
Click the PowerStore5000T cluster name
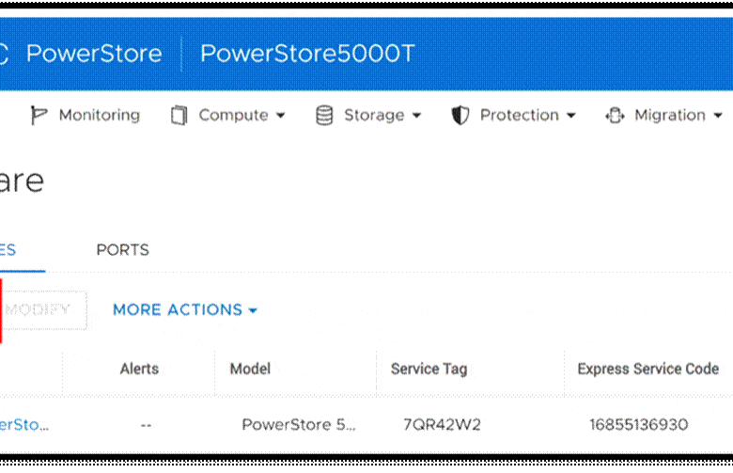pos(307,54)
